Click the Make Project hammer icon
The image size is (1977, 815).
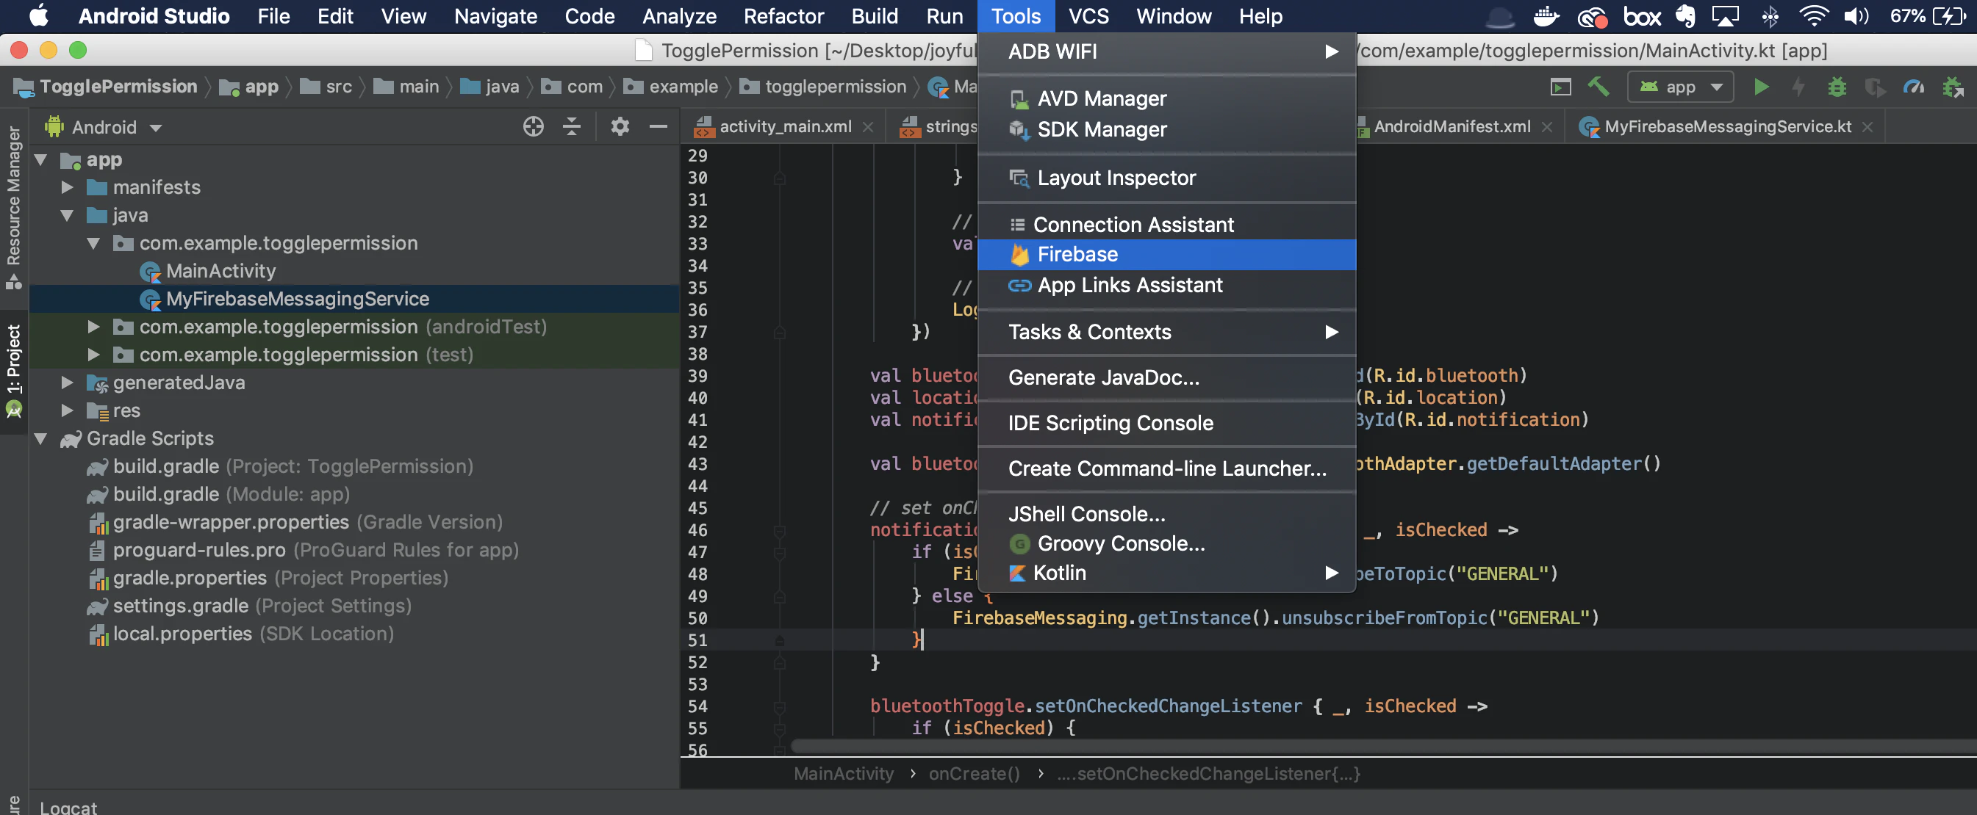click(x=1599, y=87)
